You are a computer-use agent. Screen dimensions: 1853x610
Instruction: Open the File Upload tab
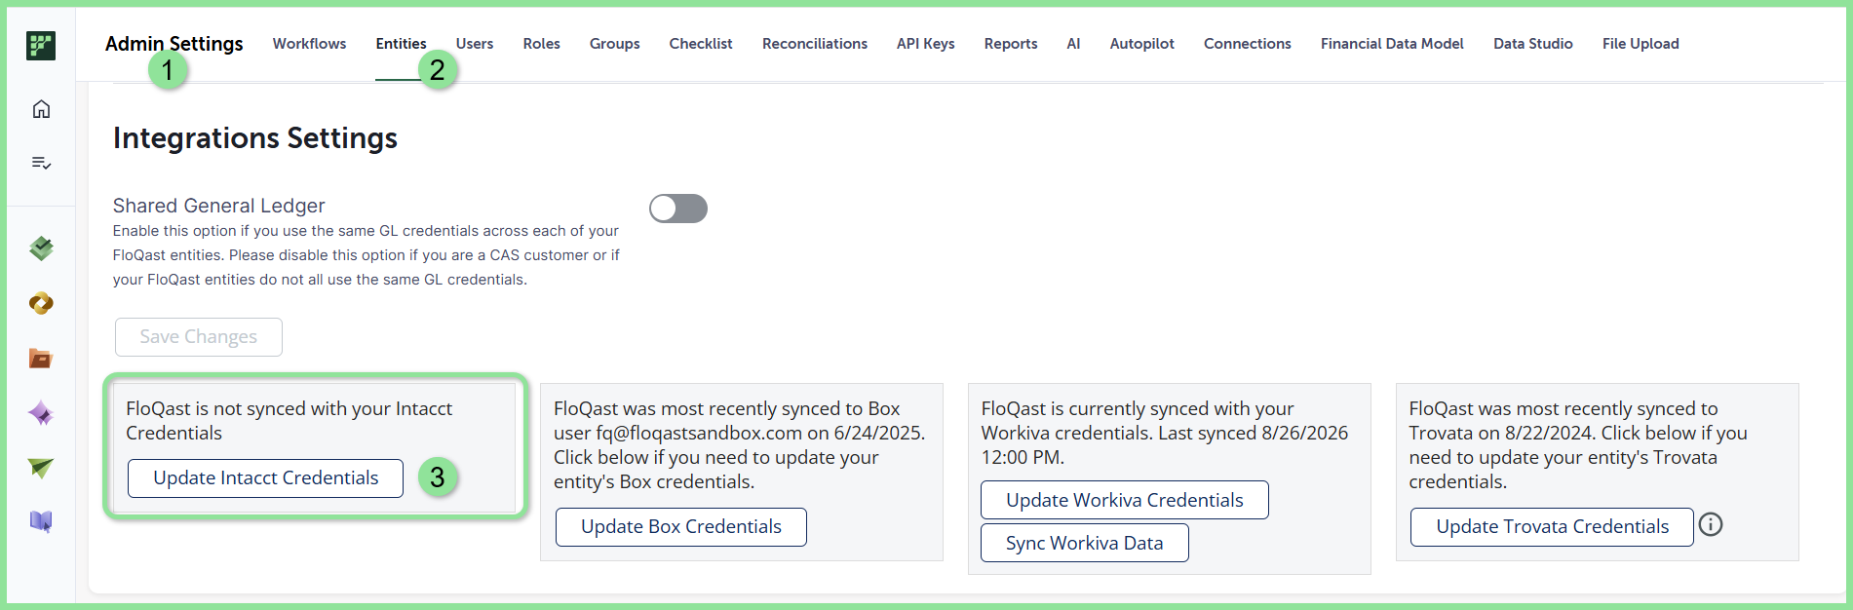click(x=1641, y=44)
